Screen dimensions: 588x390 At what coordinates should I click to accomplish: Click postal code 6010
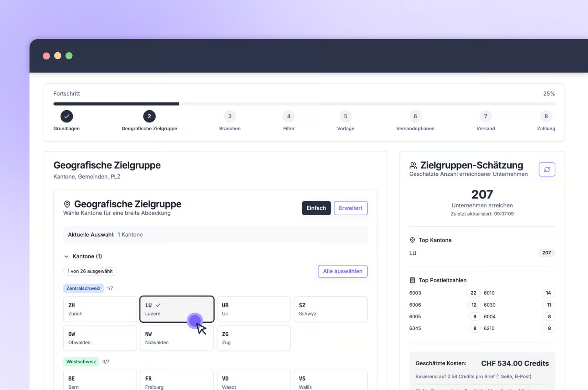click(x=489, y=293)
